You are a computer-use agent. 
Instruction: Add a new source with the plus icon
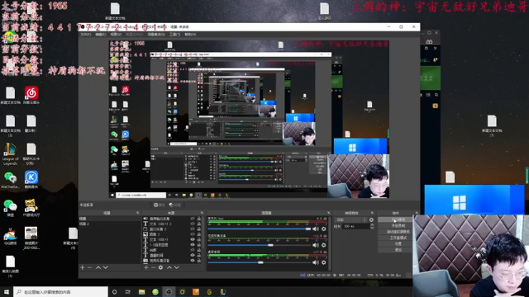[146, 267]
